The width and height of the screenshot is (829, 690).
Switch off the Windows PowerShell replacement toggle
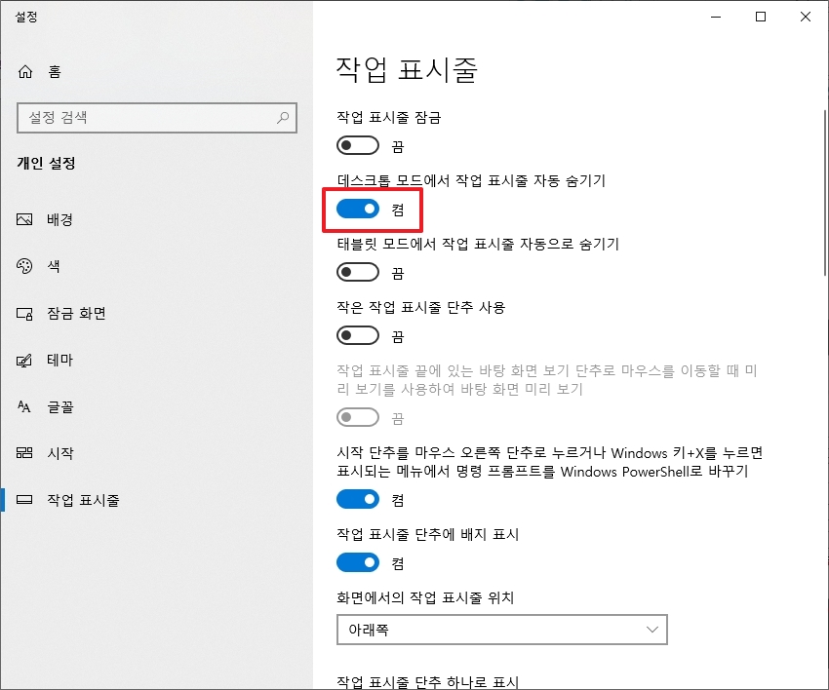point(358,499)
